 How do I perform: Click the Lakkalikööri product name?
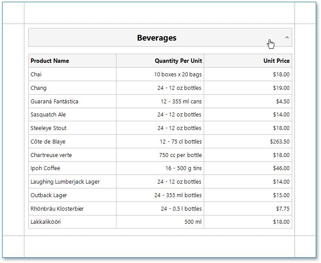click(x=45, y=222)
